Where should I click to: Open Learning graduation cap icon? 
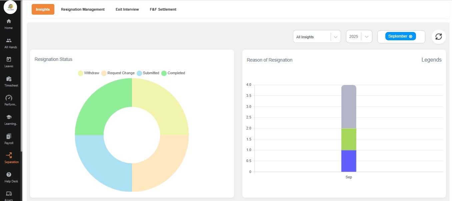click(x=9, y=117)
